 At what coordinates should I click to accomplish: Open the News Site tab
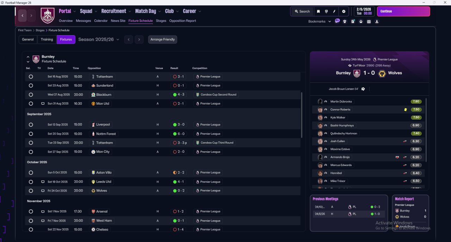(118, 21)
